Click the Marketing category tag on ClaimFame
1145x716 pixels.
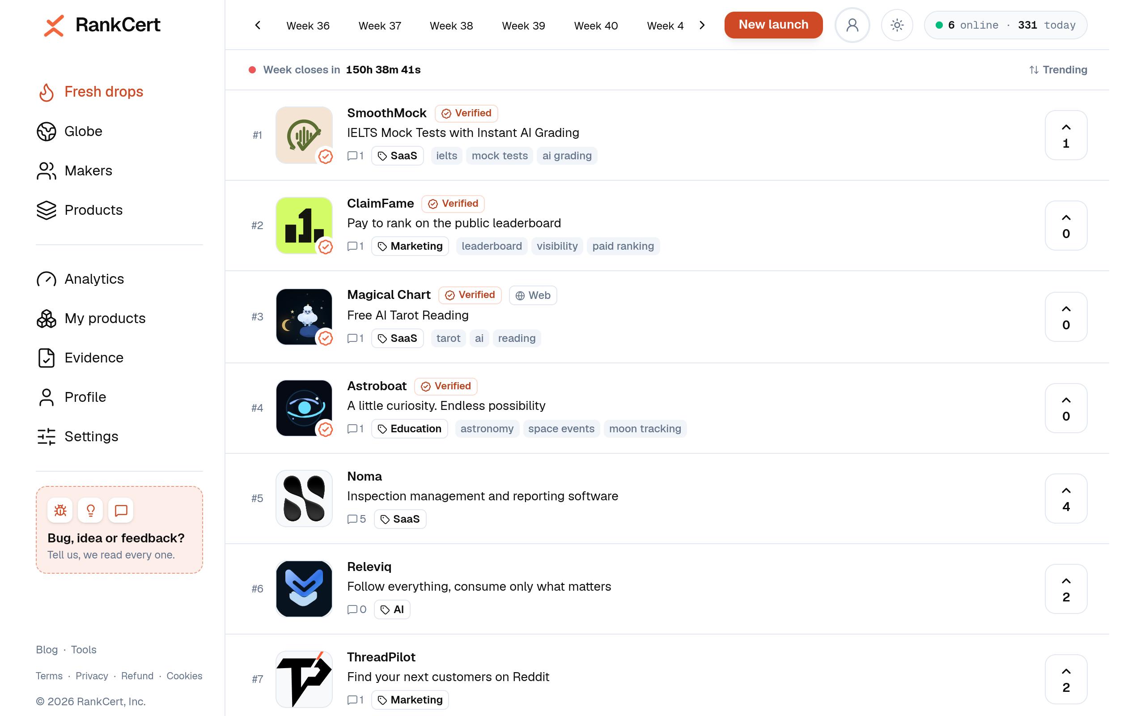point(410,246)
